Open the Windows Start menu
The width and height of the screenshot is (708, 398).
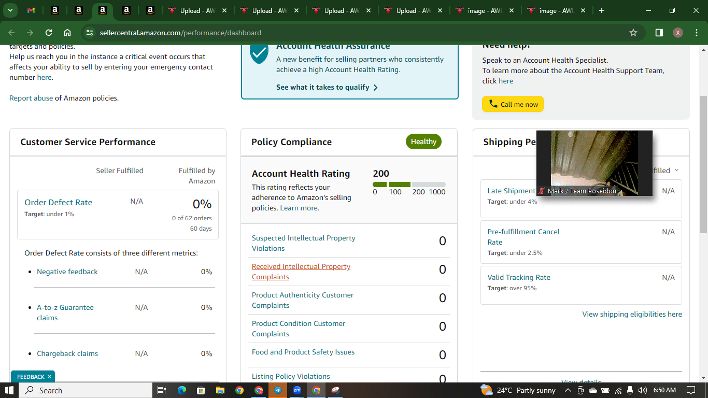point(9,390)
